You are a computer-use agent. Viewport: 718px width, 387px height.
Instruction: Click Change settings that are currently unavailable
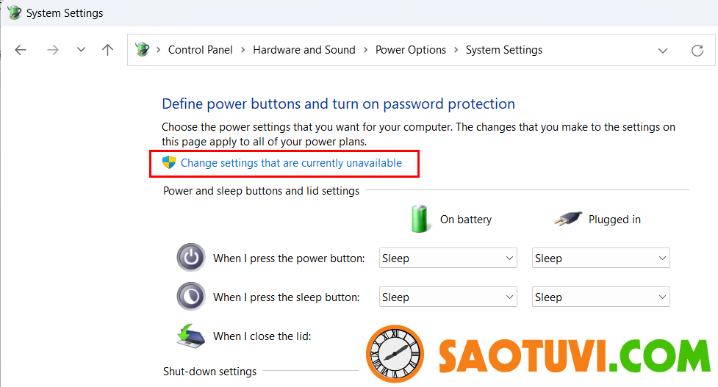[291, 163]
